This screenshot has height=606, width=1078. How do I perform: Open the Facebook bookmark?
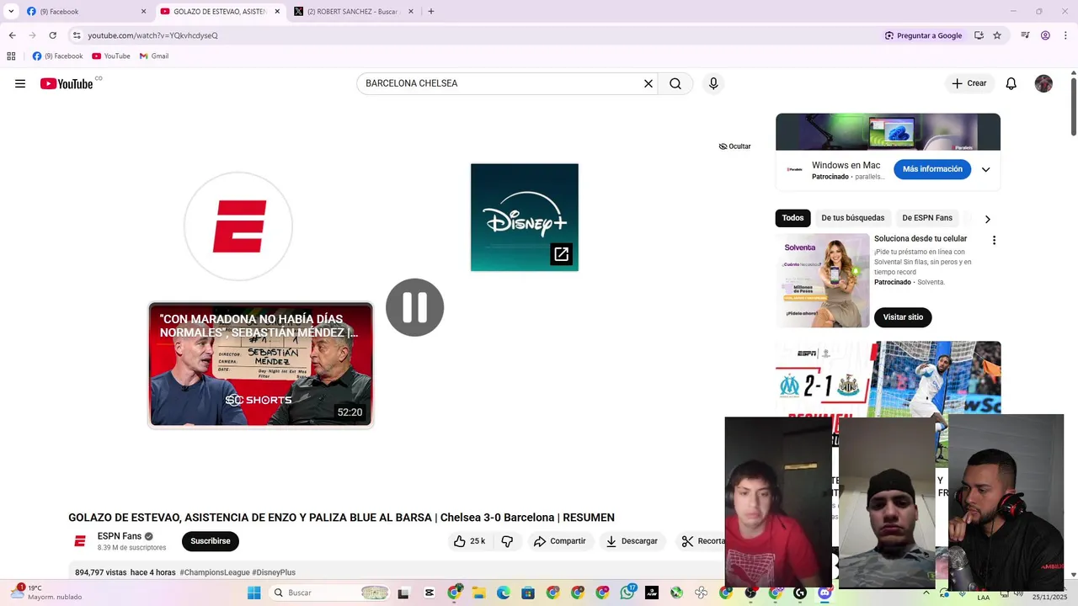(58, 56)
